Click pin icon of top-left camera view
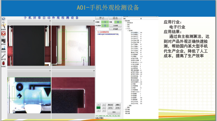Screen dimensions: 217x121 50,21
